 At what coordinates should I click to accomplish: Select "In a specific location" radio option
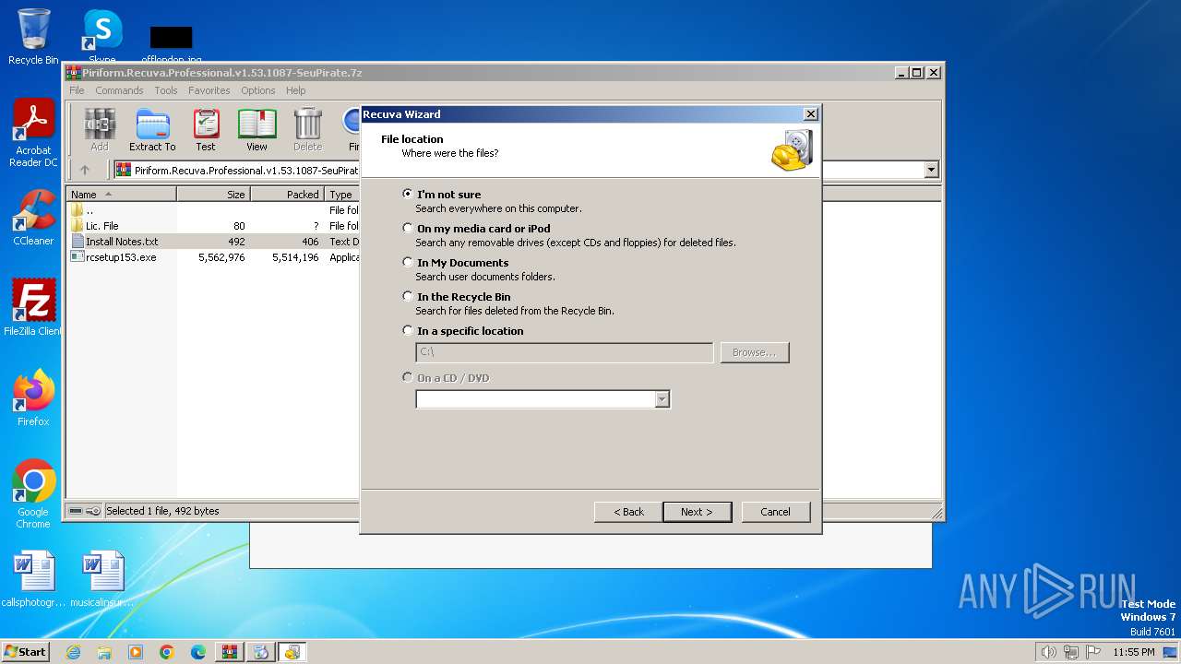click(x=408, y=330)
